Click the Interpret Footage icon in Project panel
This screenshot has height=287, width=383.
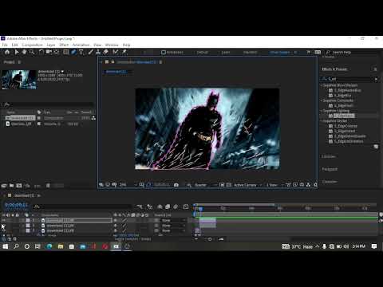tap(4, 186)
